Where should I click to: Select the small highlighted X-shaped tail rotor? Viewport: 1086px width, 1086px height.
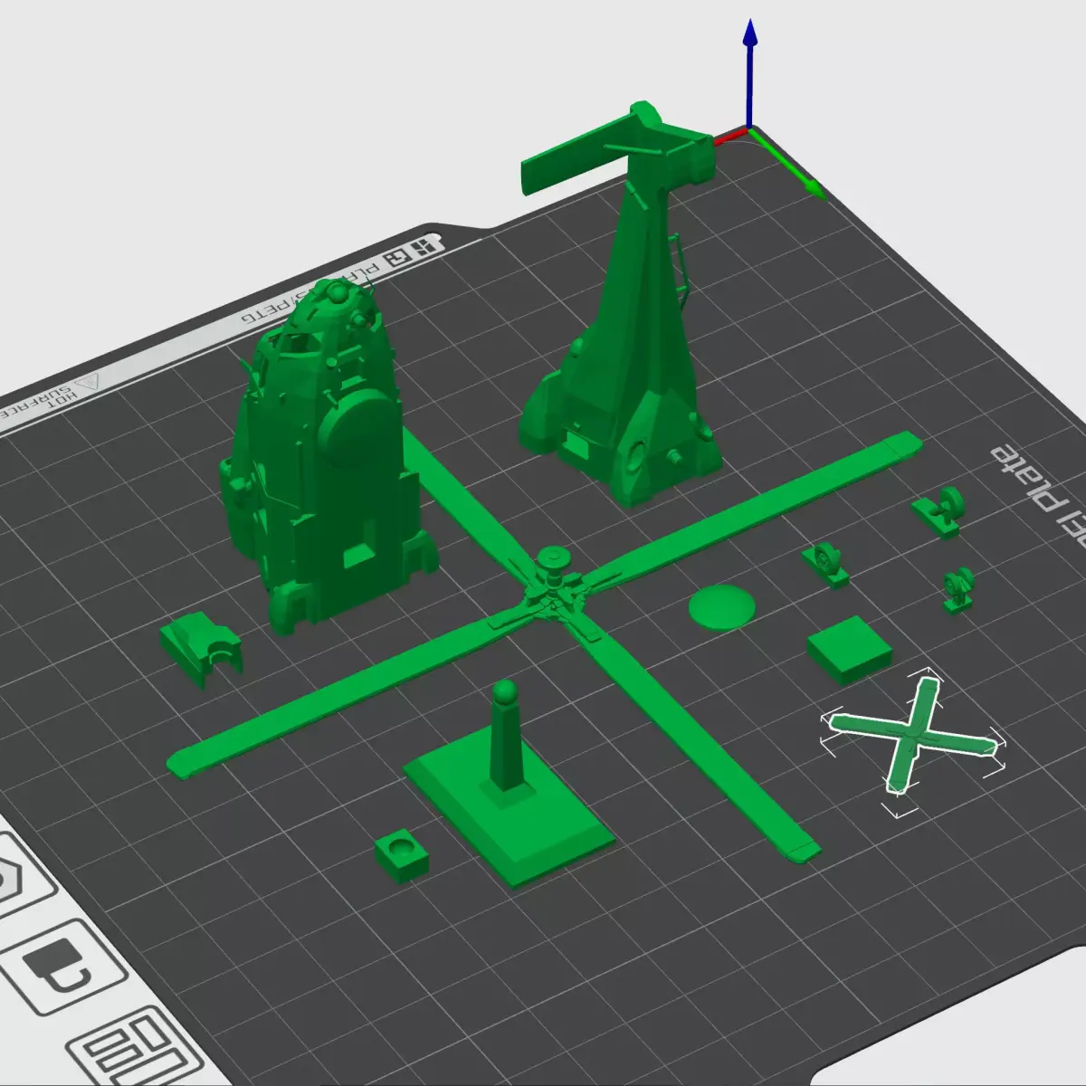tap(912, 733)
